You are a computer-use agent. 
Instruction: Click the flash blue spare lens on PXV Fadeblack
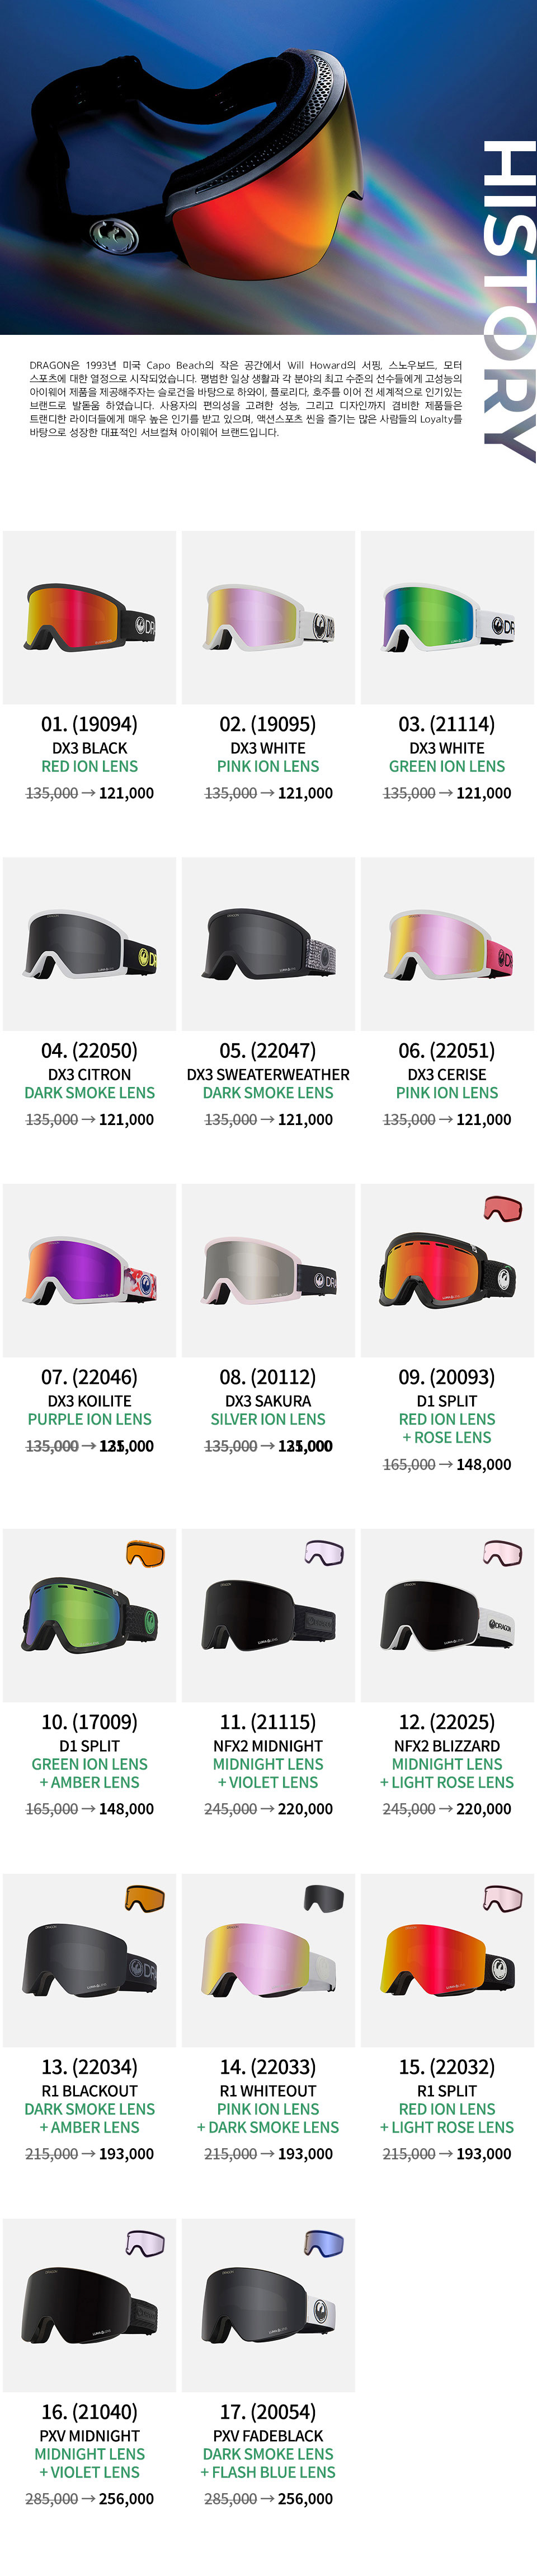pyautogui.click(x=323, y=2243)
